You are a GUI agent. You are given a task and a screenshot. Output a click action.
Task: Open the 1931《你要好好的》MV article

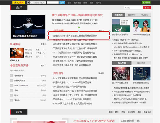pos(74,53)
